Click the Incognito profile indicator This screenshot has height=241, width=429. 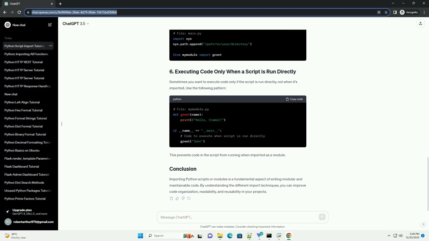point(409,12)
